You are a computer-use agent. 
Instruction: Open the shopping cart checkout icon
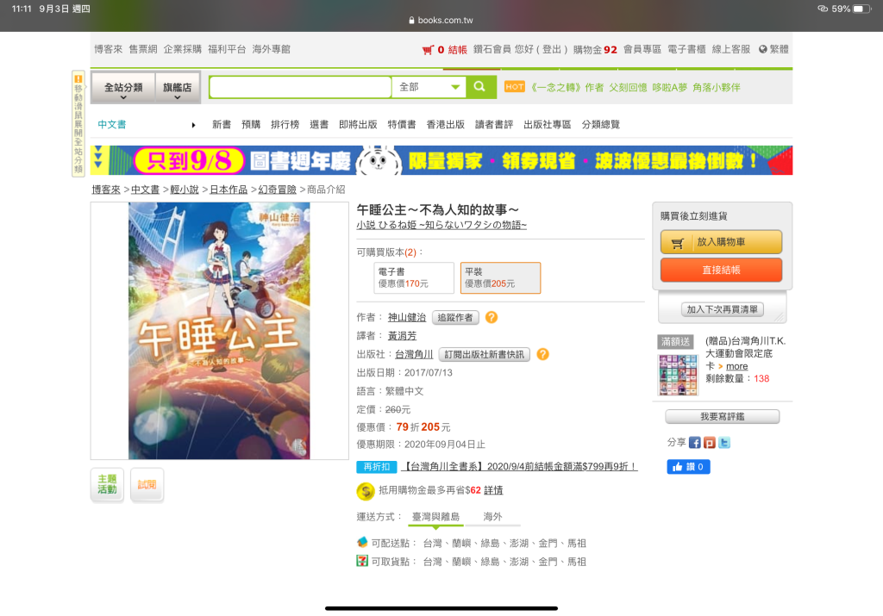pyautogui.click(x=428, y=50)
